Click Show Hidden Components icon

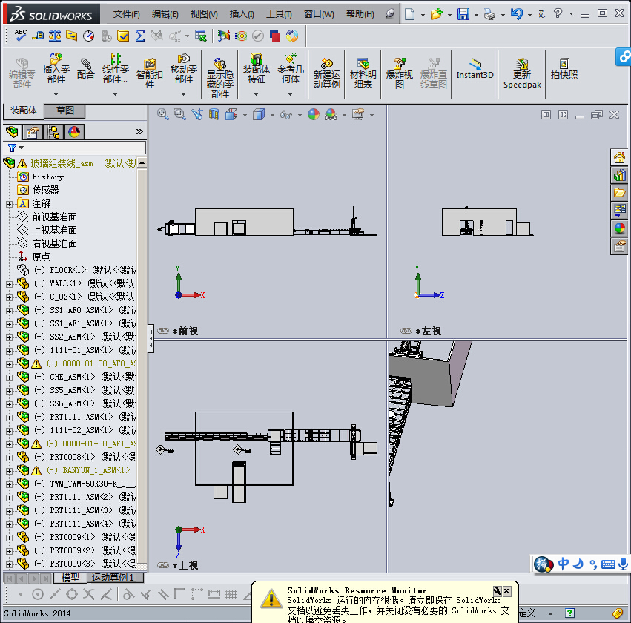point(219,78)
